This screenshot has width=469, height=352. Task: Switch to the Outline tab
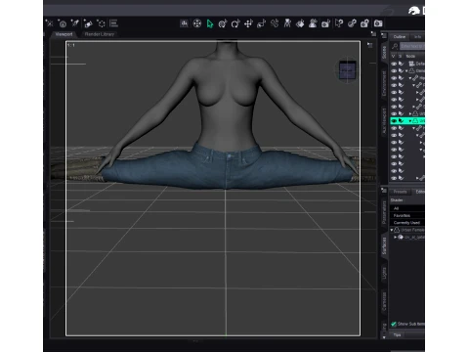coord(400,37)
